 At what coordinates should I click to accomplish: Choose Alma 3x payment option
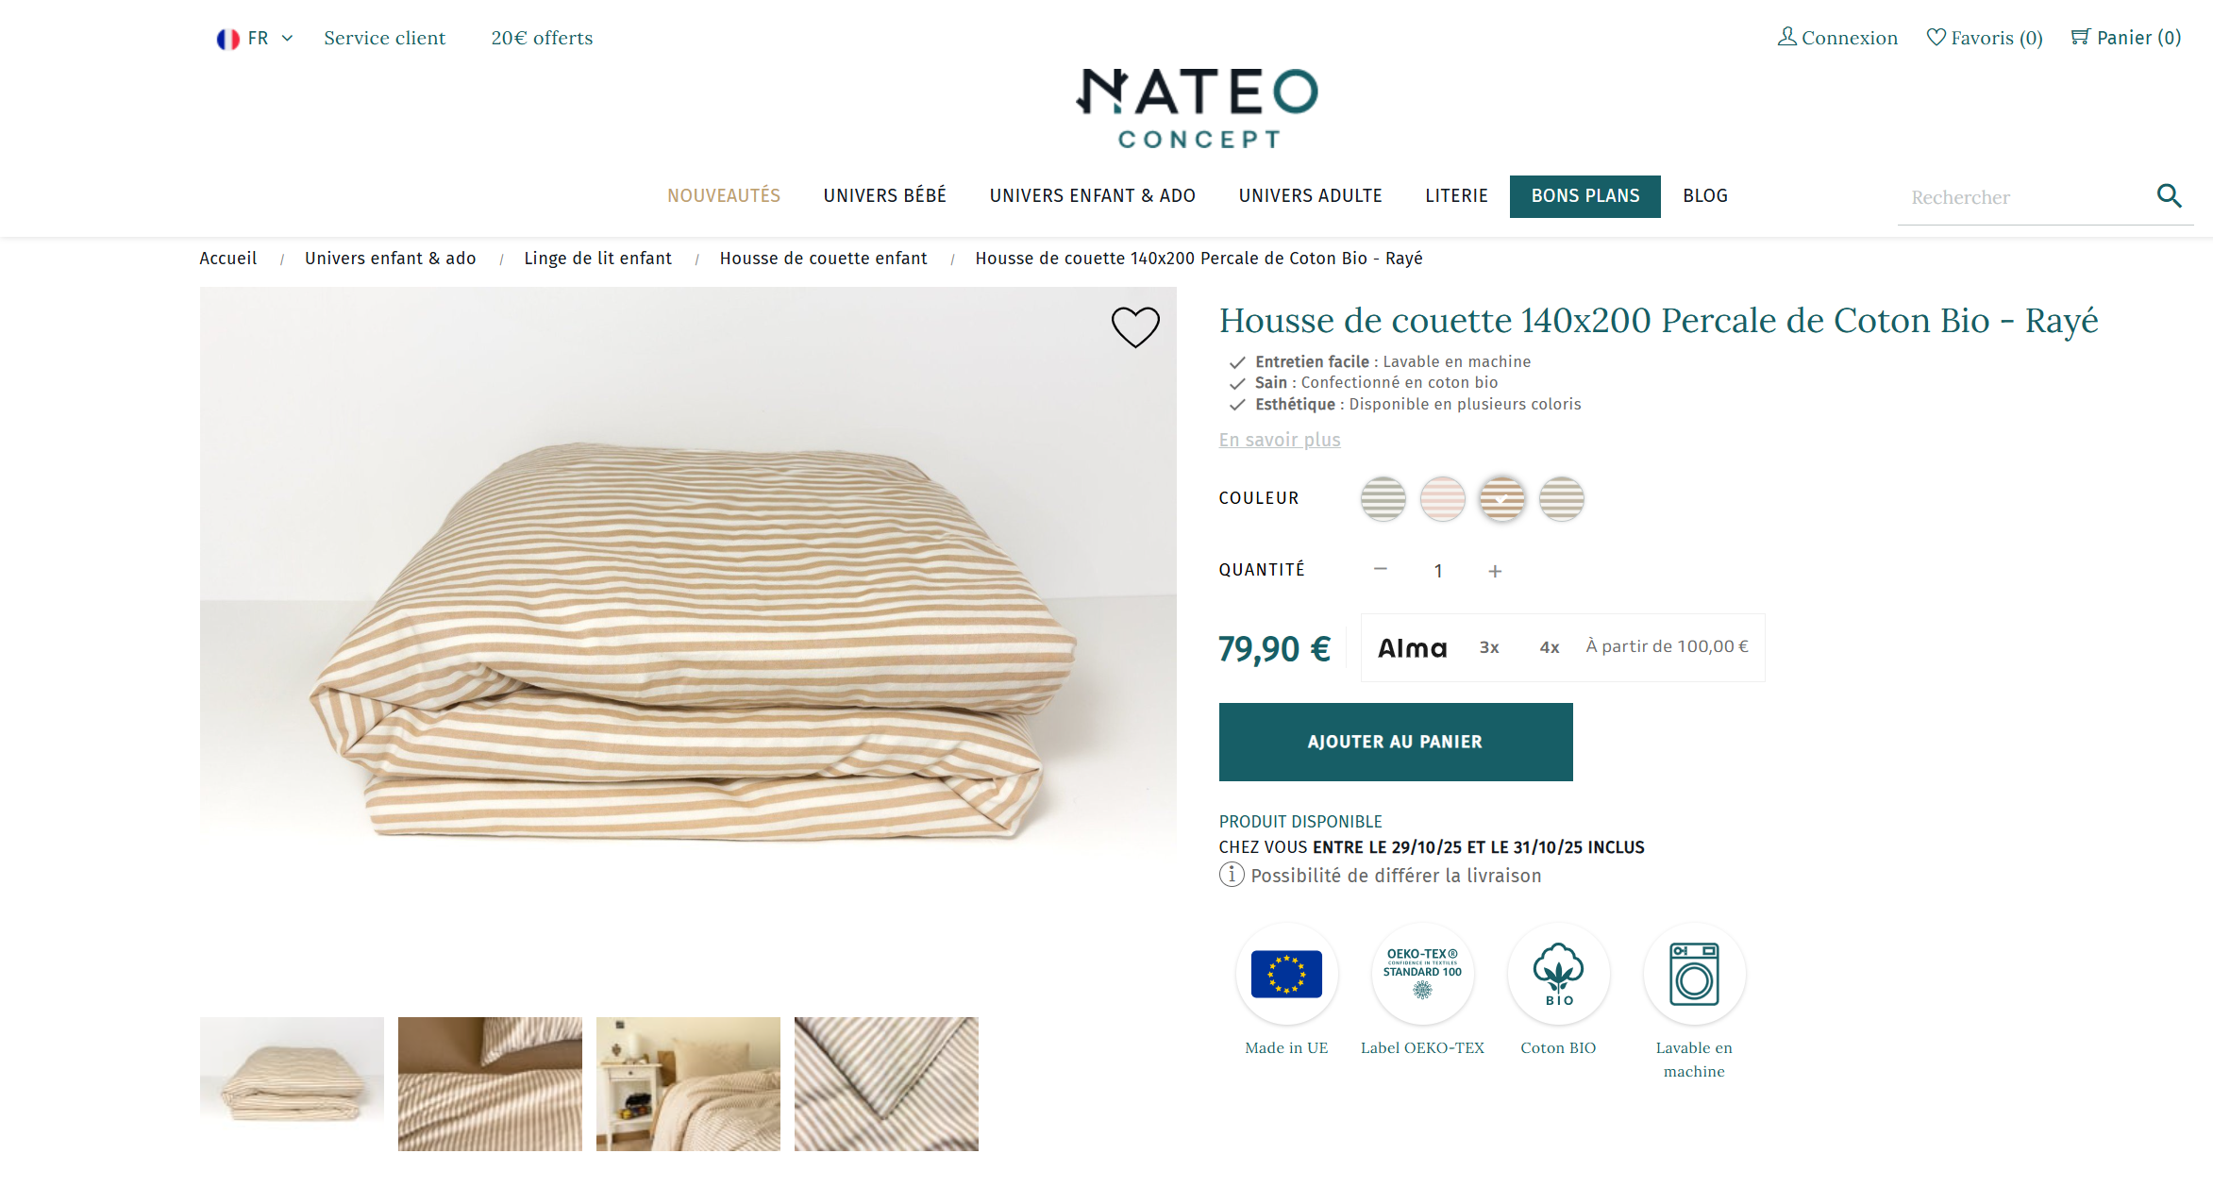click(1489, 647)
